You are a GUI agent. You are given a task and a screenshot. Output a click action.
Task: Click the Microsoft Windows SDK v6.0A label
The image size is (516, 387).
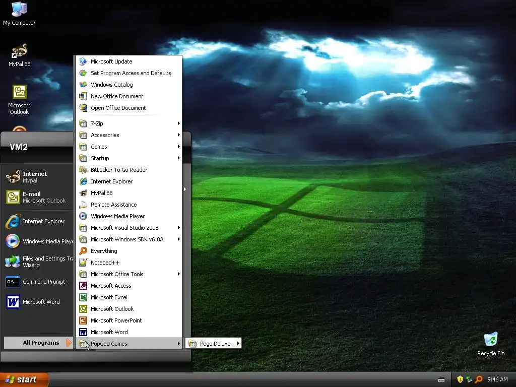pos(127,239)
